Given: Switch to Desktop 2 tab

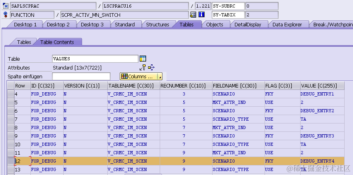Looking at the screenshot, I should point(58,24).
